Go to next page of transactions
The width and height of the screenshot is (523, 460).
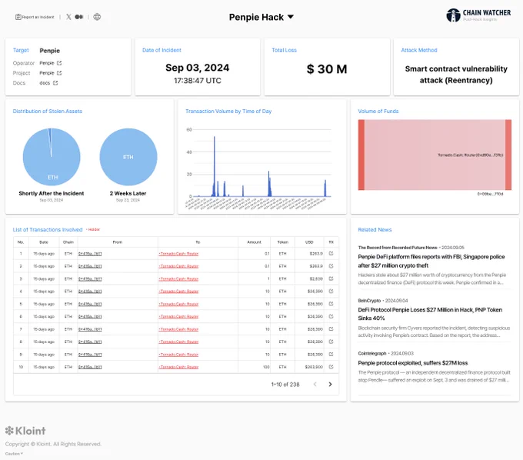(330, 385)
